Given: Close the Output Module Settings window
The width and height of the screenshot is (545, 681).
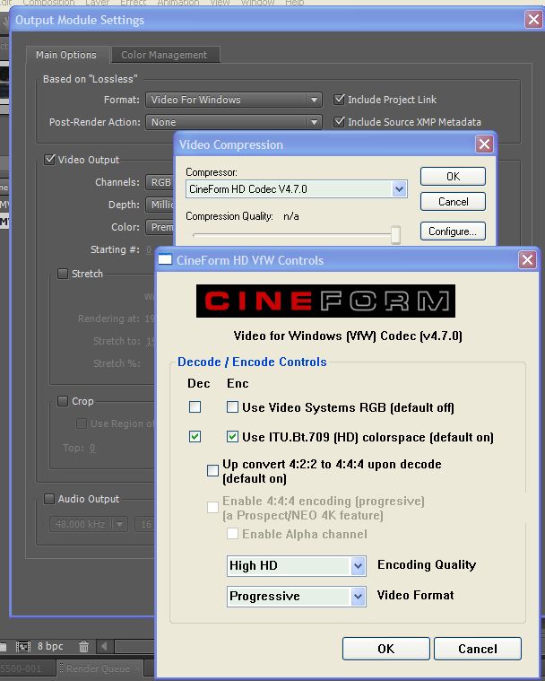Looking at the screenshot, I should coord(533,19).
